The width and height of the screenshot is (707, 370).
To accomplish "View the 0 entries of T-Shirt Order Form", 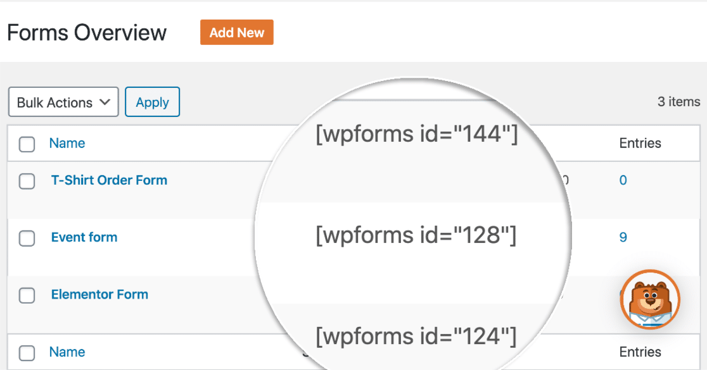I will [623, 180].
